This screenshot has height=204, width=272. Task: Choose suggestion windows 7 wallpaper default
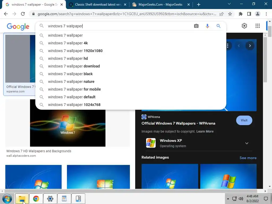[x=131, y=97]
